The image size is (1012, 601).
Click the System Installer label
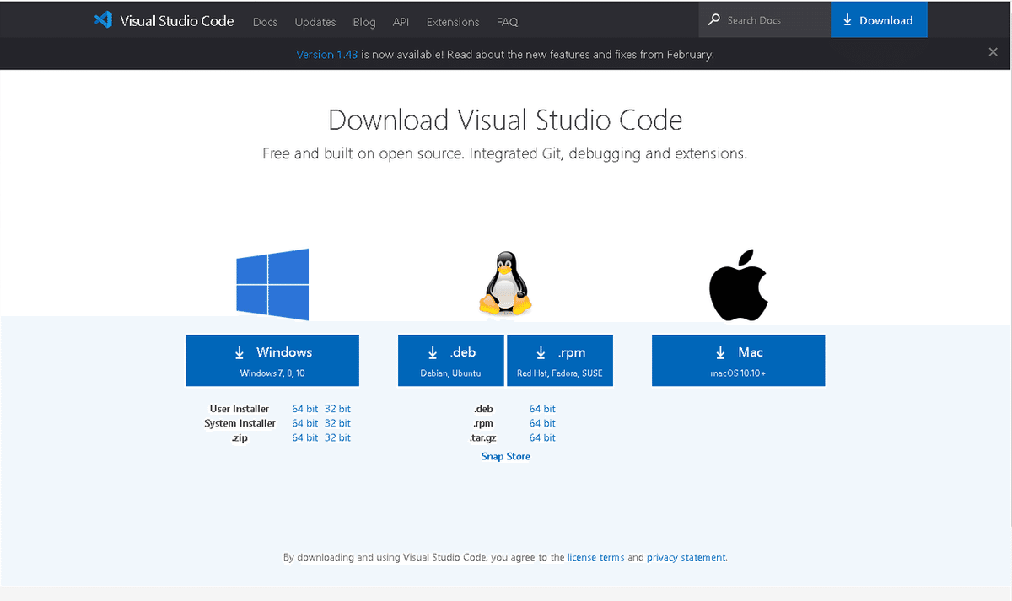click(x=240, y=423)
